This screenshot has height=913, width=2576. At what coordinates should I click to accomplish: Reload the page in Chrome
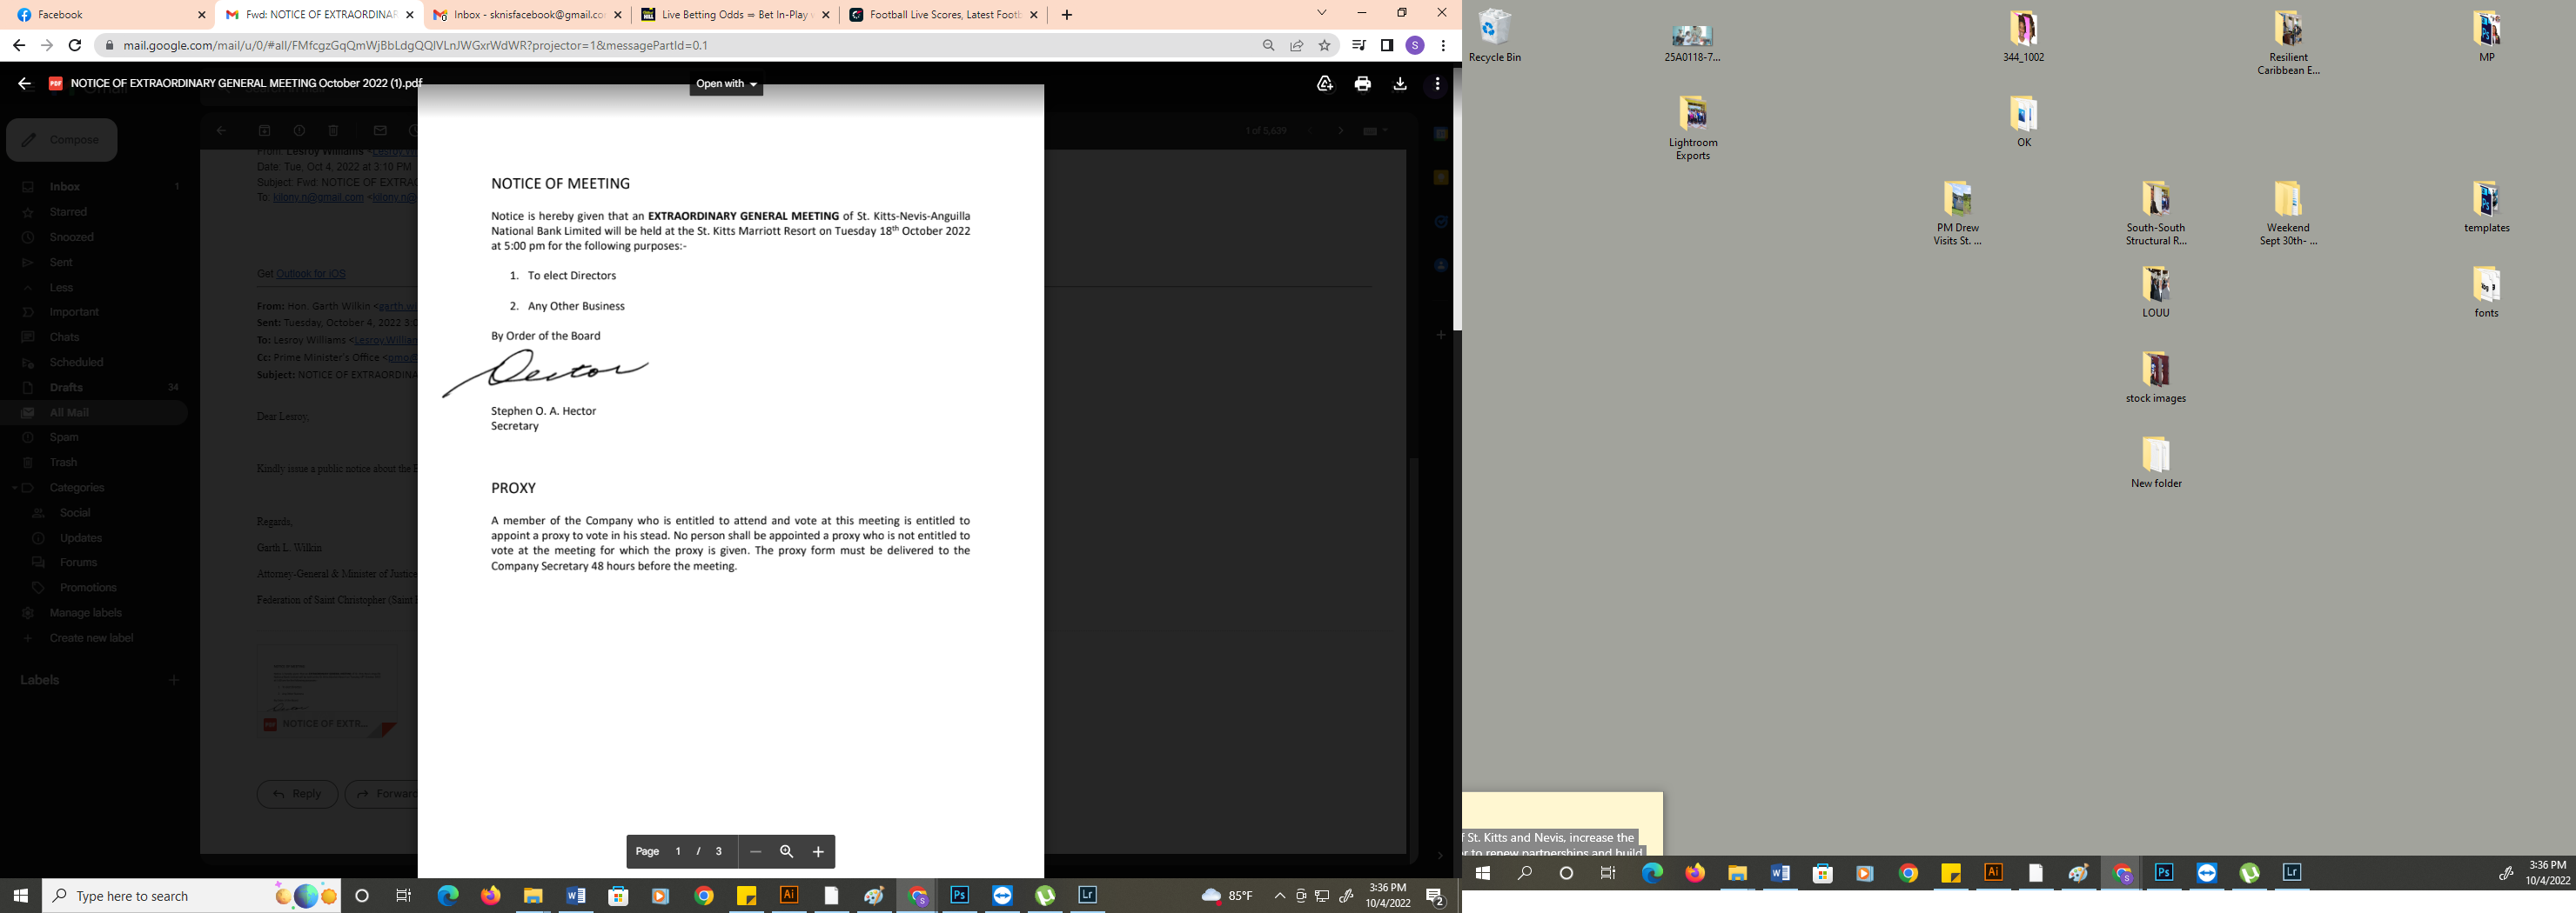tap(75, 45)
